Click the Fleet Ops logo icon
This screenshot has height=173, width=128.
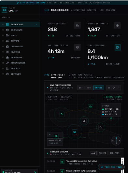coord(5,10)
